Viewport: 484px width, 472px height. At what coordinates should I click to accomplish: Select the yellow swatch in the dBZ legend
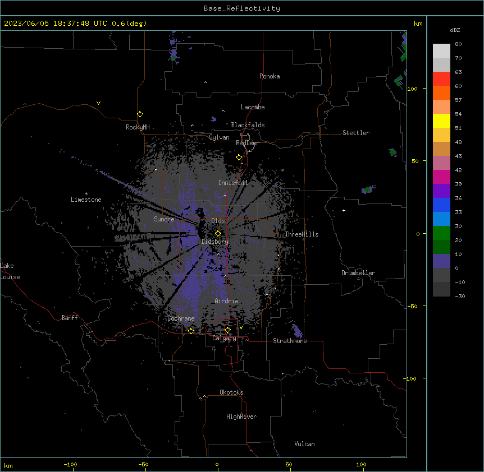coord(441,121)
